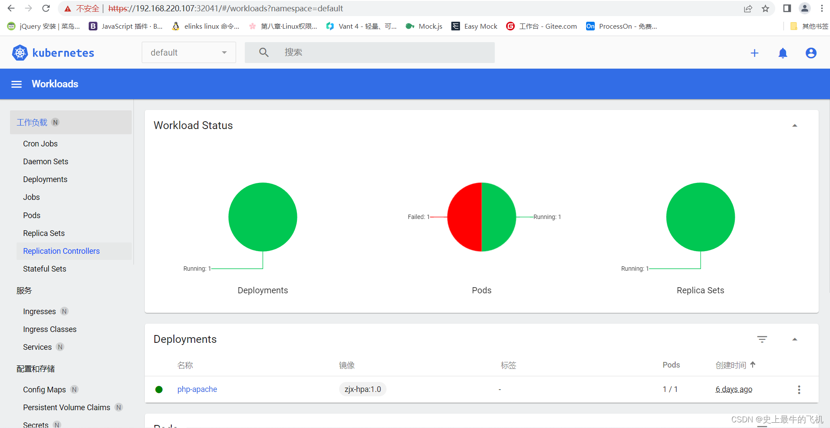Screen dimensions: 830x428
Task: Open Pods in the sidebar
Action: pyautogui.click(x=32, y=216)
